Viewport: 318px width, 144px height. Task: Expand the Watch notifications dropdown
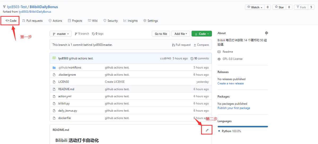coord(255,7)
